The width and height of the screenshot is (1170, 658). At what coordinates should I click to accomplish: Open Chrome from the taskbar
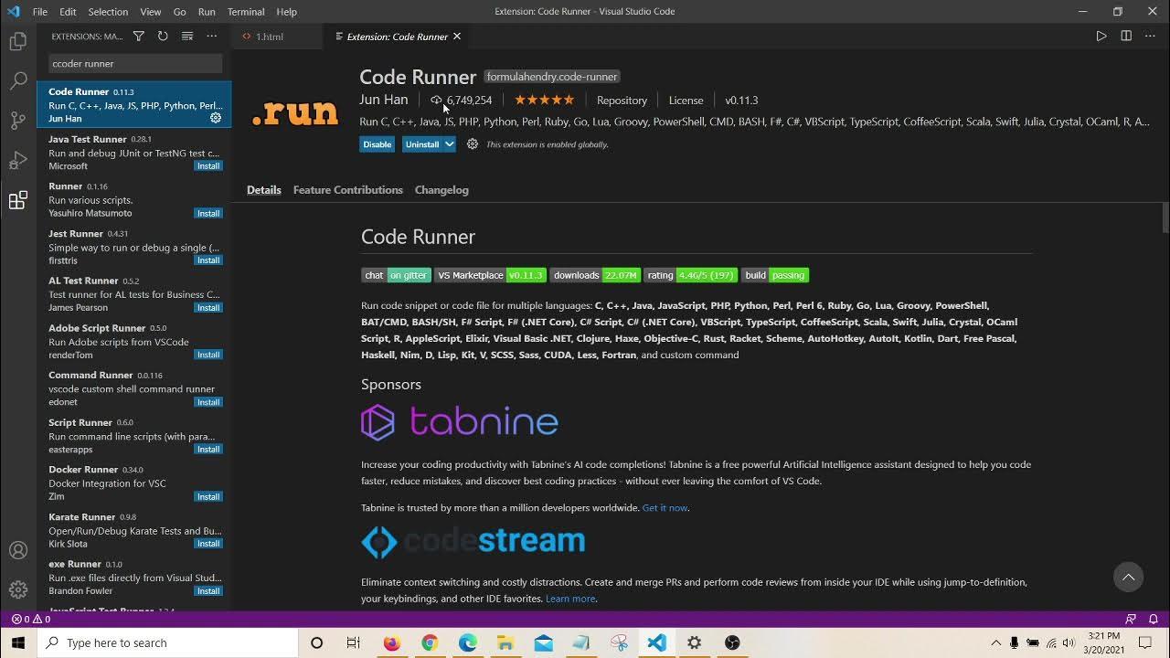point(430,642)
